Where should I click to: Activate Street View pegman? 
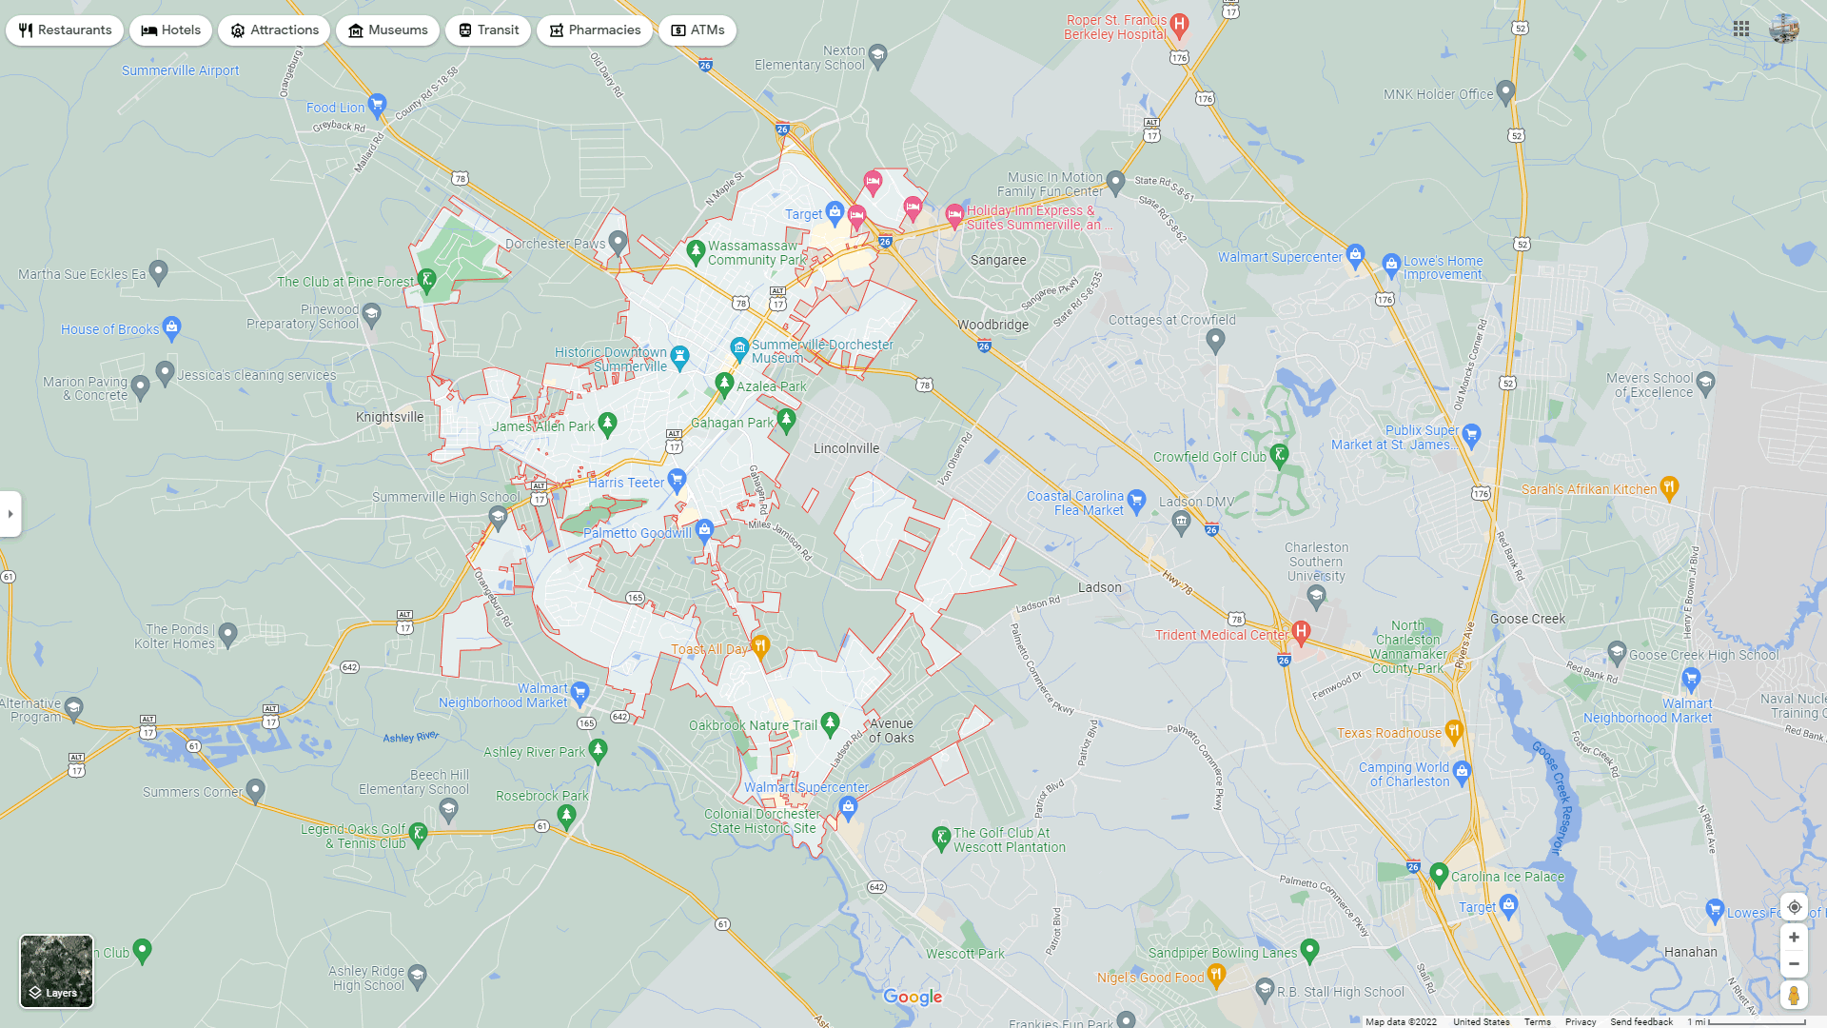pyautogui.click(x=1794, y=995)
